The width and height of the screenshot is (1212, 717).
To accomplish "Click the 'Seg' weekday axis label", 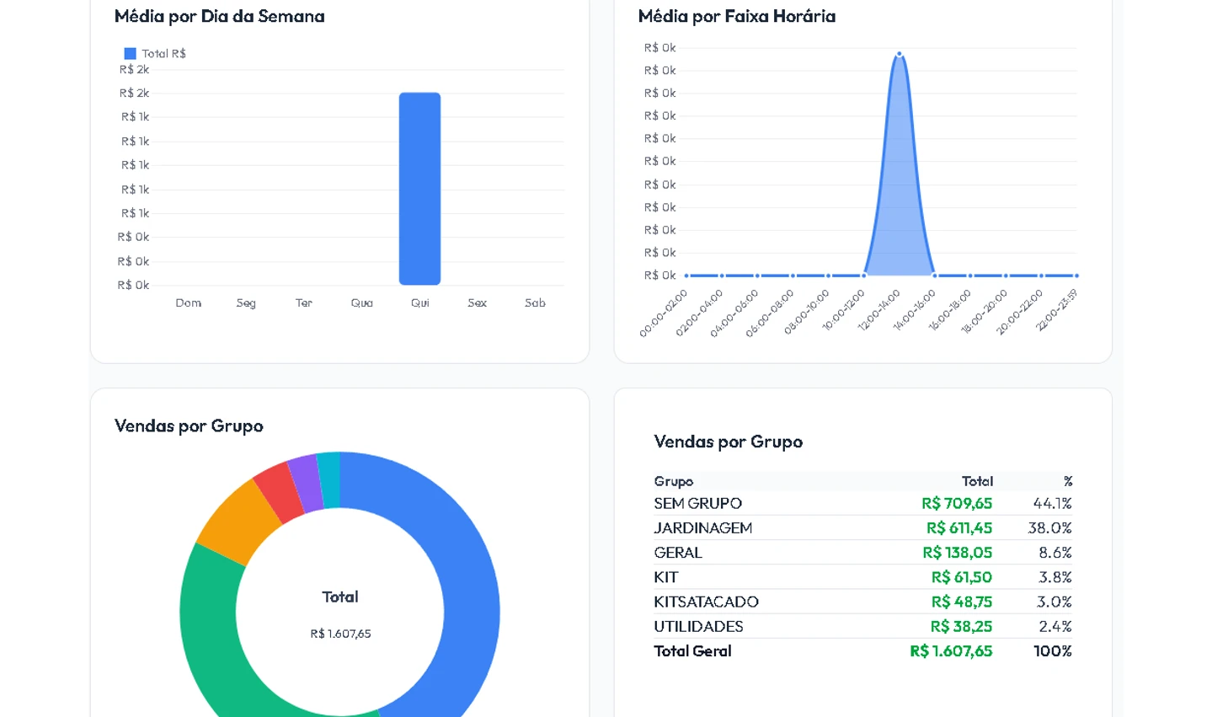I will tap(246, 303).
